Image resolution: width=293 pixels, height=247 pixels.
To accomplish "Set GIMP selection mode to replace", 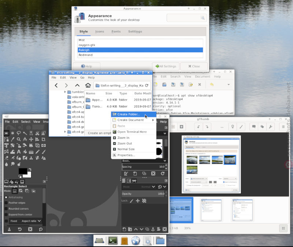I will (15, 191).
